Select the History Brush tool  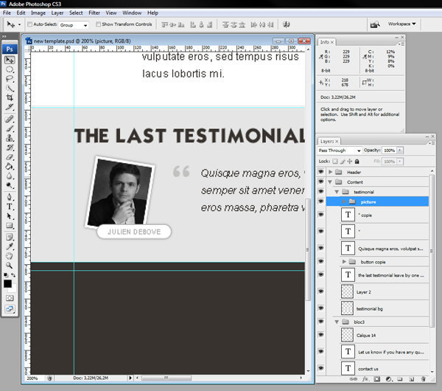(10, 148)
